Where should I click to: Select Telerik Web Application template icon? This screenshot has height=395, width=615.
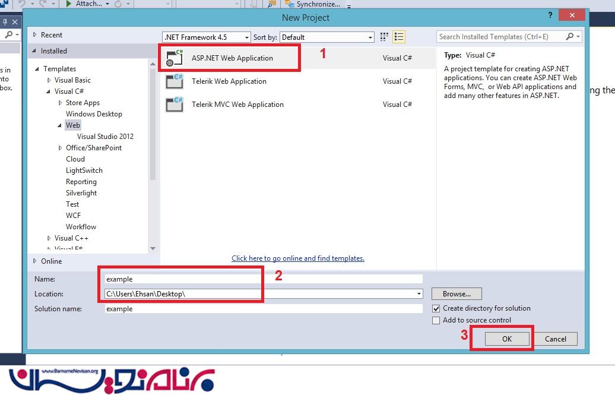[174, 81]
